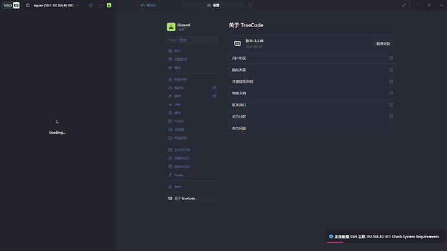Click the CEasonK profile avatar in settings

pyautogui.click(x=171, y=27)
